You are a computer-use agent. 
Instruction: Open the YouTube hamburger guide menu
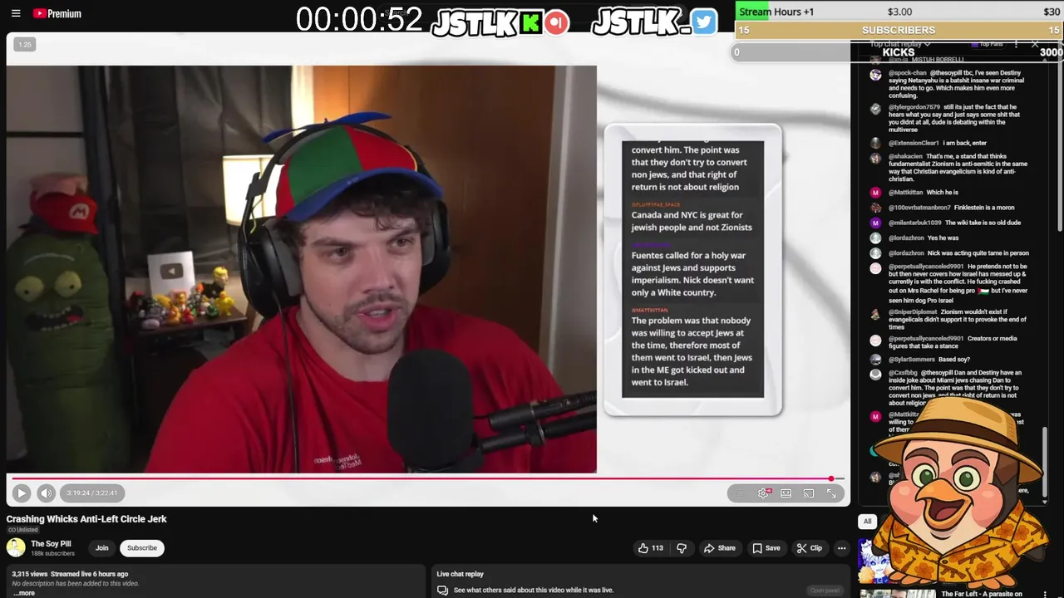coord(16,13)
